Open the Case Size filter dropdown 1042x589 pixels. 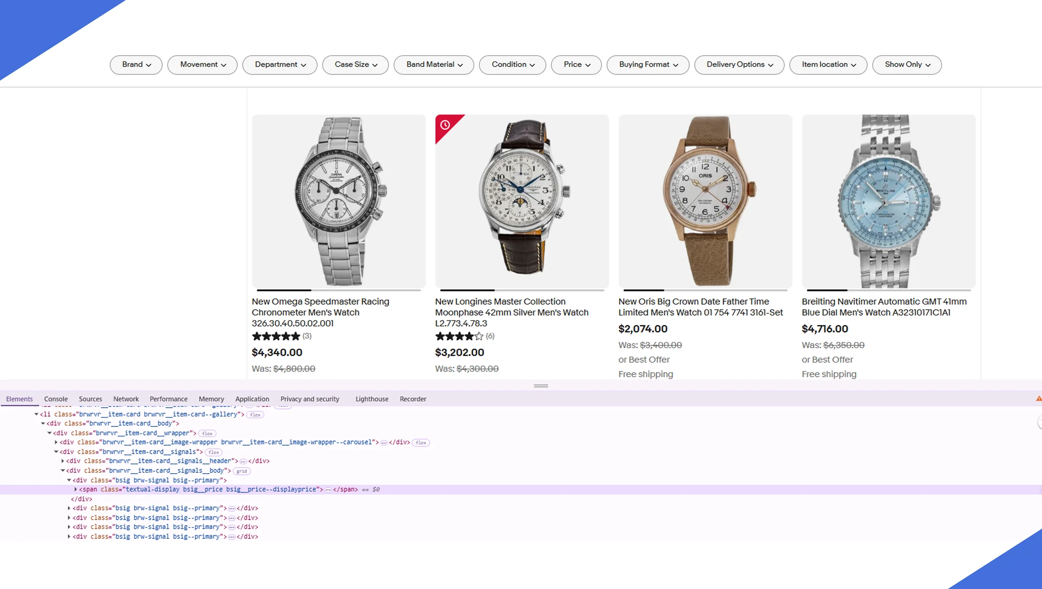click(x=355, y=65)
